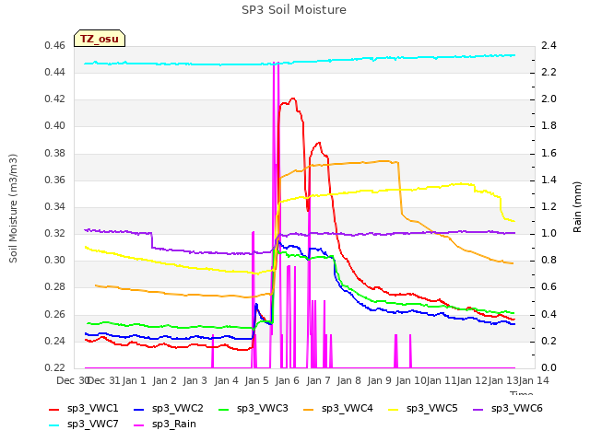Click the 2.0 rain axis value
The height and width of the screenshot is (442, 590).
tap(549, 99)
